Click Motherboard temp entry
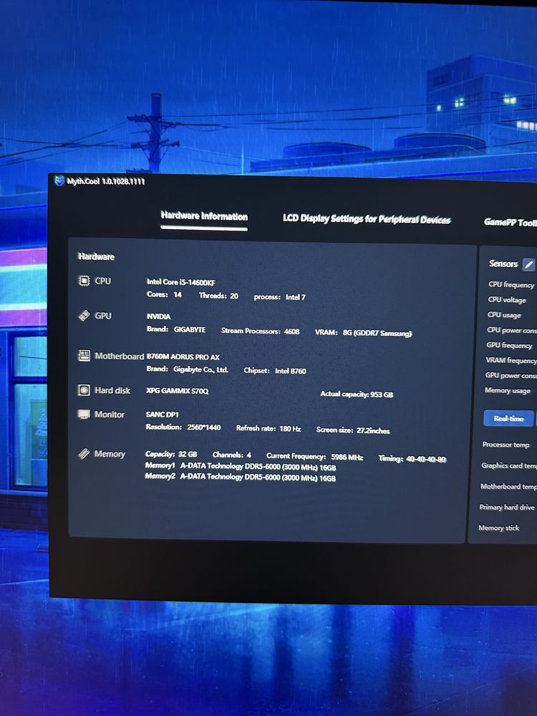This screenshot has width=537, height=716. coord(508,486)
